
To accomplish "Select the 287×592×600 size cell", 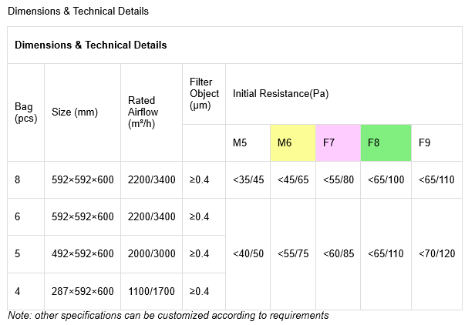I will tap(83, 291).
